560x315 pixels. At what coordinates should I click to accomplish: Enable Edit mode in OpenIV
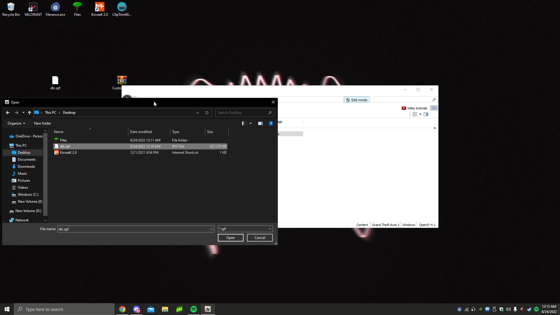356,99
